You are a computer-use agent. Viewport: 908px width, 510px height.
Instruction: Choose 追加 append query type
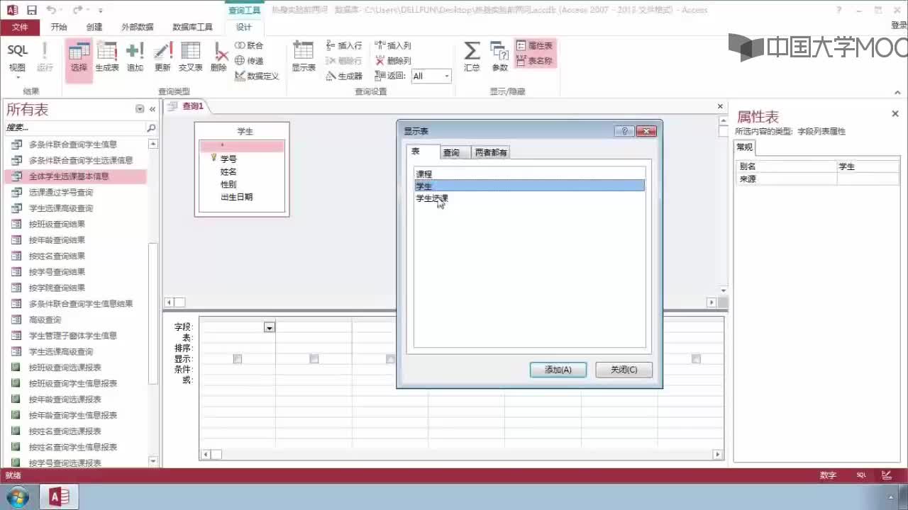(135, 57)
